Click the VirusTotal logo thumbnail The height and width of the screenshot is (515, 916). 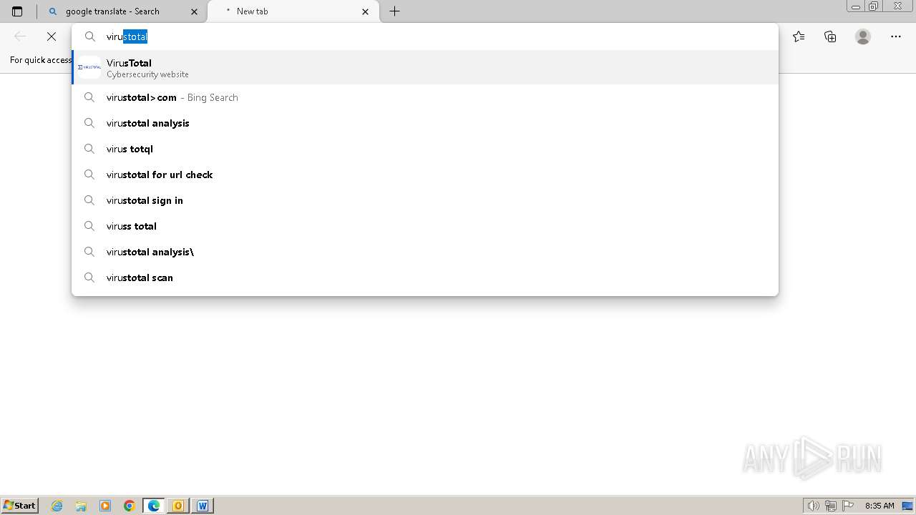tap(89, 67)
